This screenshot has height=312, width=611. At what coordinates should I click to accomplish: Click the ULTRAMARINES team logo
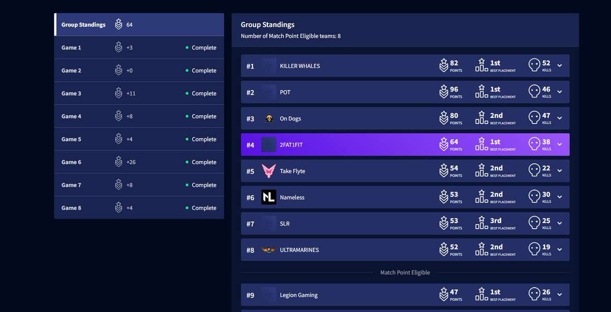[x=269, y=250]
